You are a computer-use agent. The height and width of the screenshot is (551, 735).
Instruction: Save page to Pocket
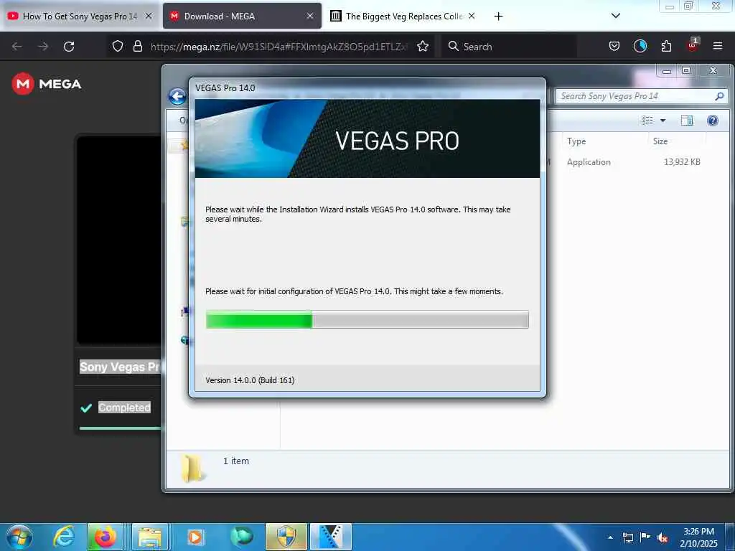pos(614,46)
